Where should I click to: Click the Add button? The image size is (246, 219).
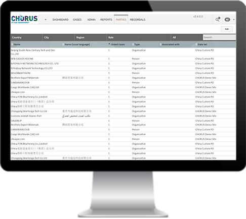pos(227,29)
